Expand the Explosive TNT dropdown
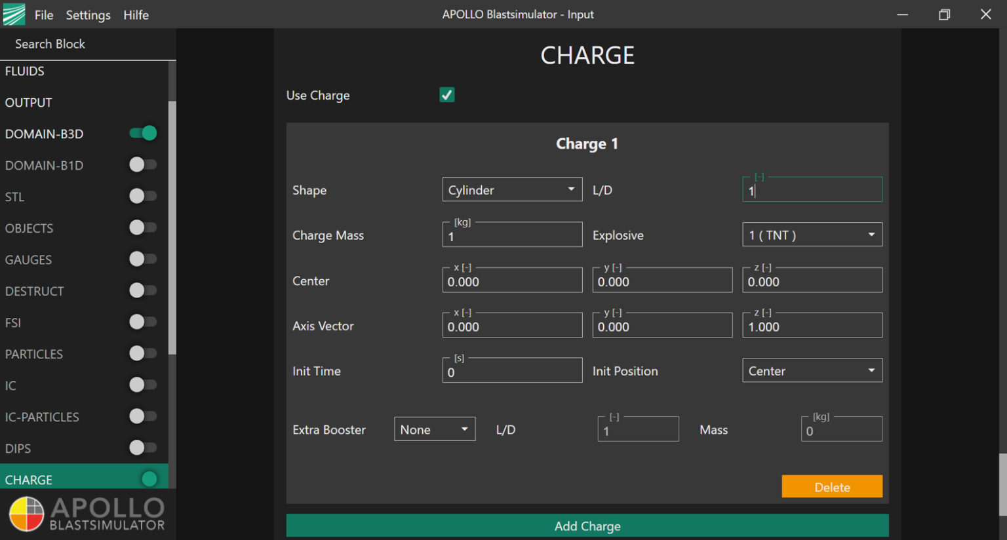Viewport: 1007px width, 540px height. [x=812, y=235]
